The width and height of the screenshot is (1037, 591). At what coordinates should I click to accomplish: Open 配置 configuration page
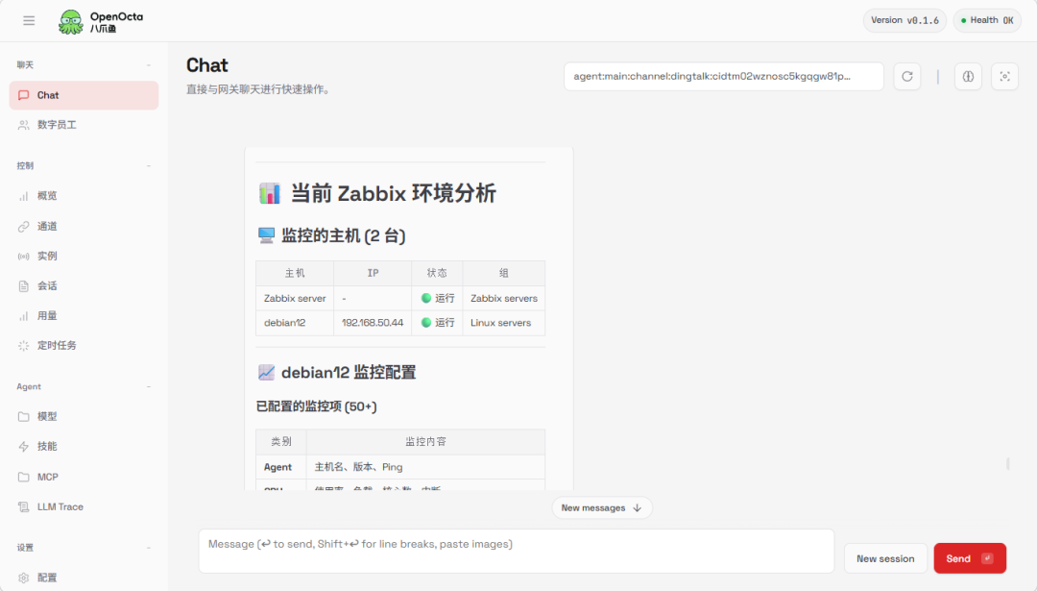click(x=84, y=578)
